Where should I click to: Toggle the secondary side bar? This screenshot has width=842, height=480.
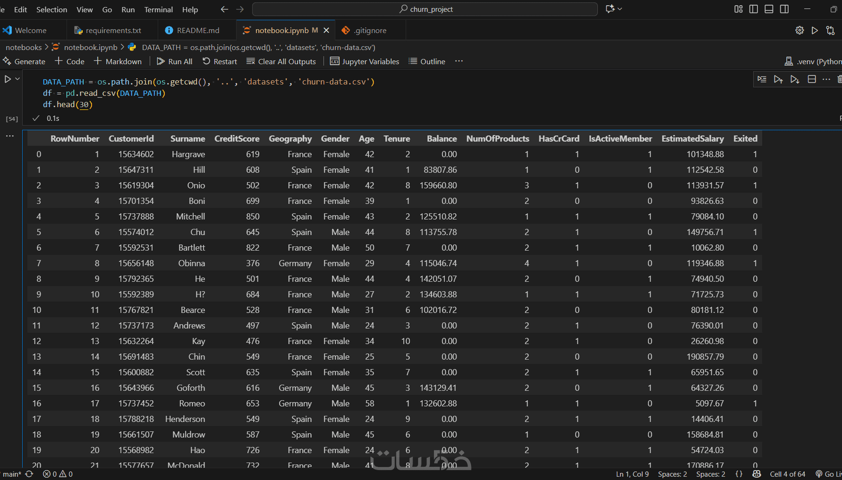(x=784, y=9)
